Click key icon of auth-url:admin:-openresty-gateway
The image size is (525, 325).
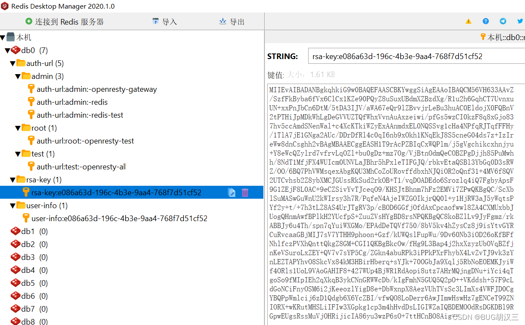pyautogui.click(x=31, y=89)
